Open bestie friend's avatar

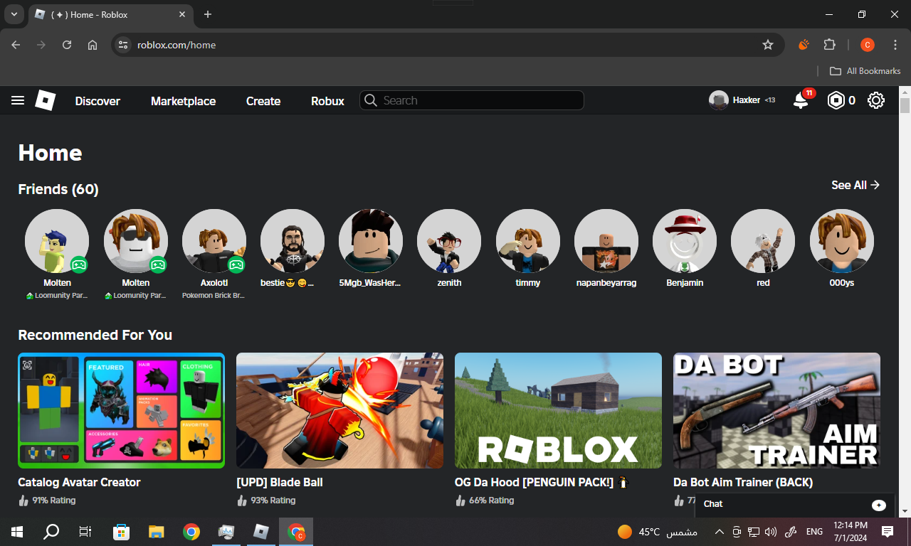coord(293,241)
